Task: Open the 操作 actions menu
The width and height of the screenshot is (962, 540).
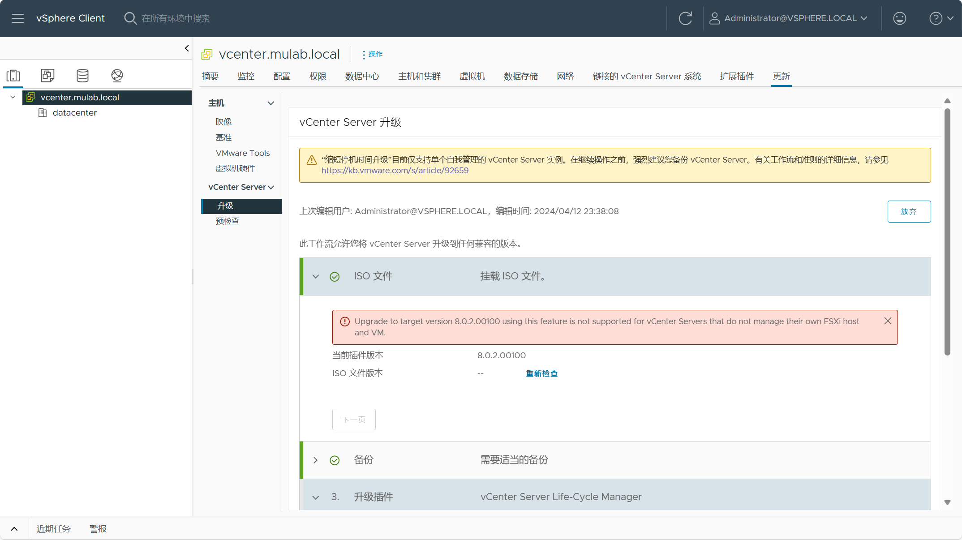Action: (x=373, y=54)
